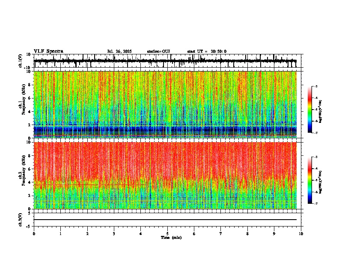Click the ch.2 colorbar "log(PSD)" label
The image size is (339, 262).
point(321,182)
